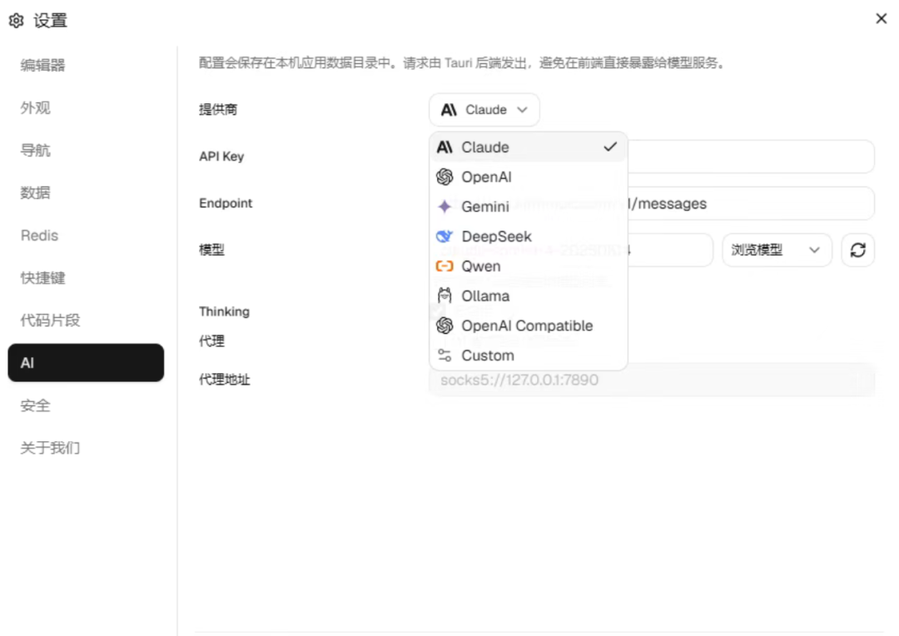Close the settings dialog
Screen dimensions: 899x636
(x=882, y=19)
